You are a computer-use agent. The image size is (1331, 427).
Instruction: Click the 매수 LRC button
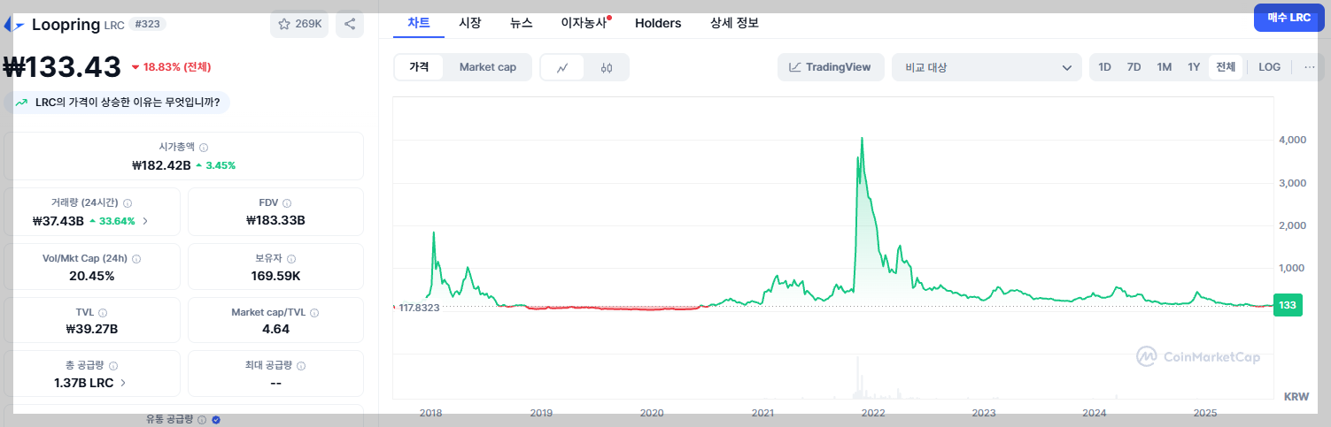tap(1288, 18)
